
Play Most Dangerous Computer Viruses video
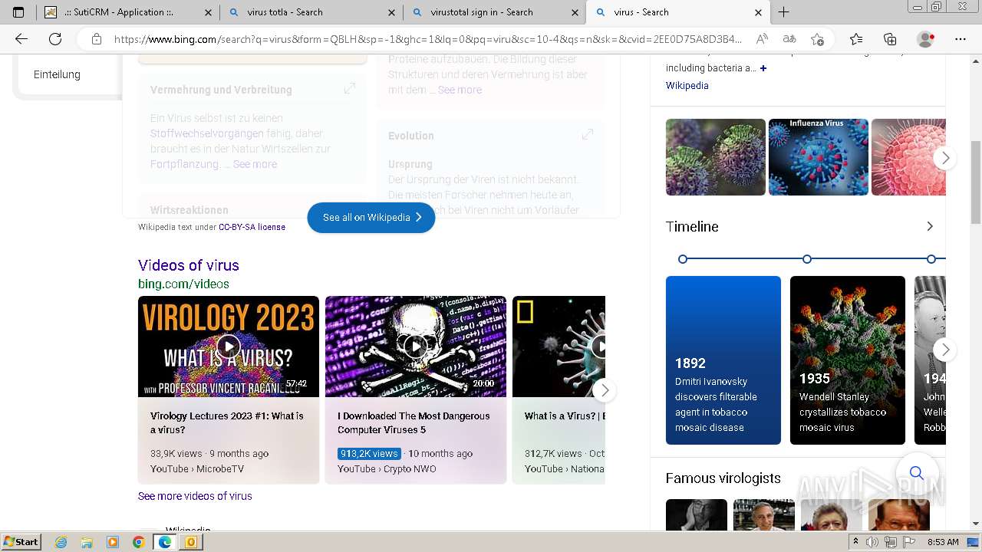coord(416,347)
